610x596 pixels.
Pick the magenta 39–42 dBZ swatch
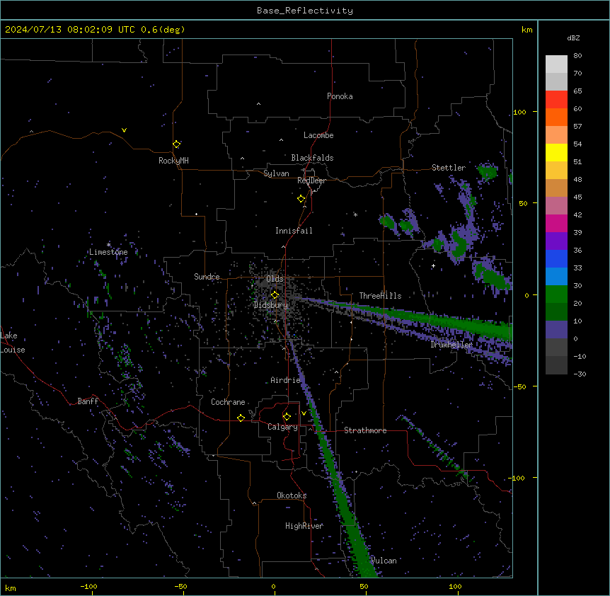click(x=556, y=223)
